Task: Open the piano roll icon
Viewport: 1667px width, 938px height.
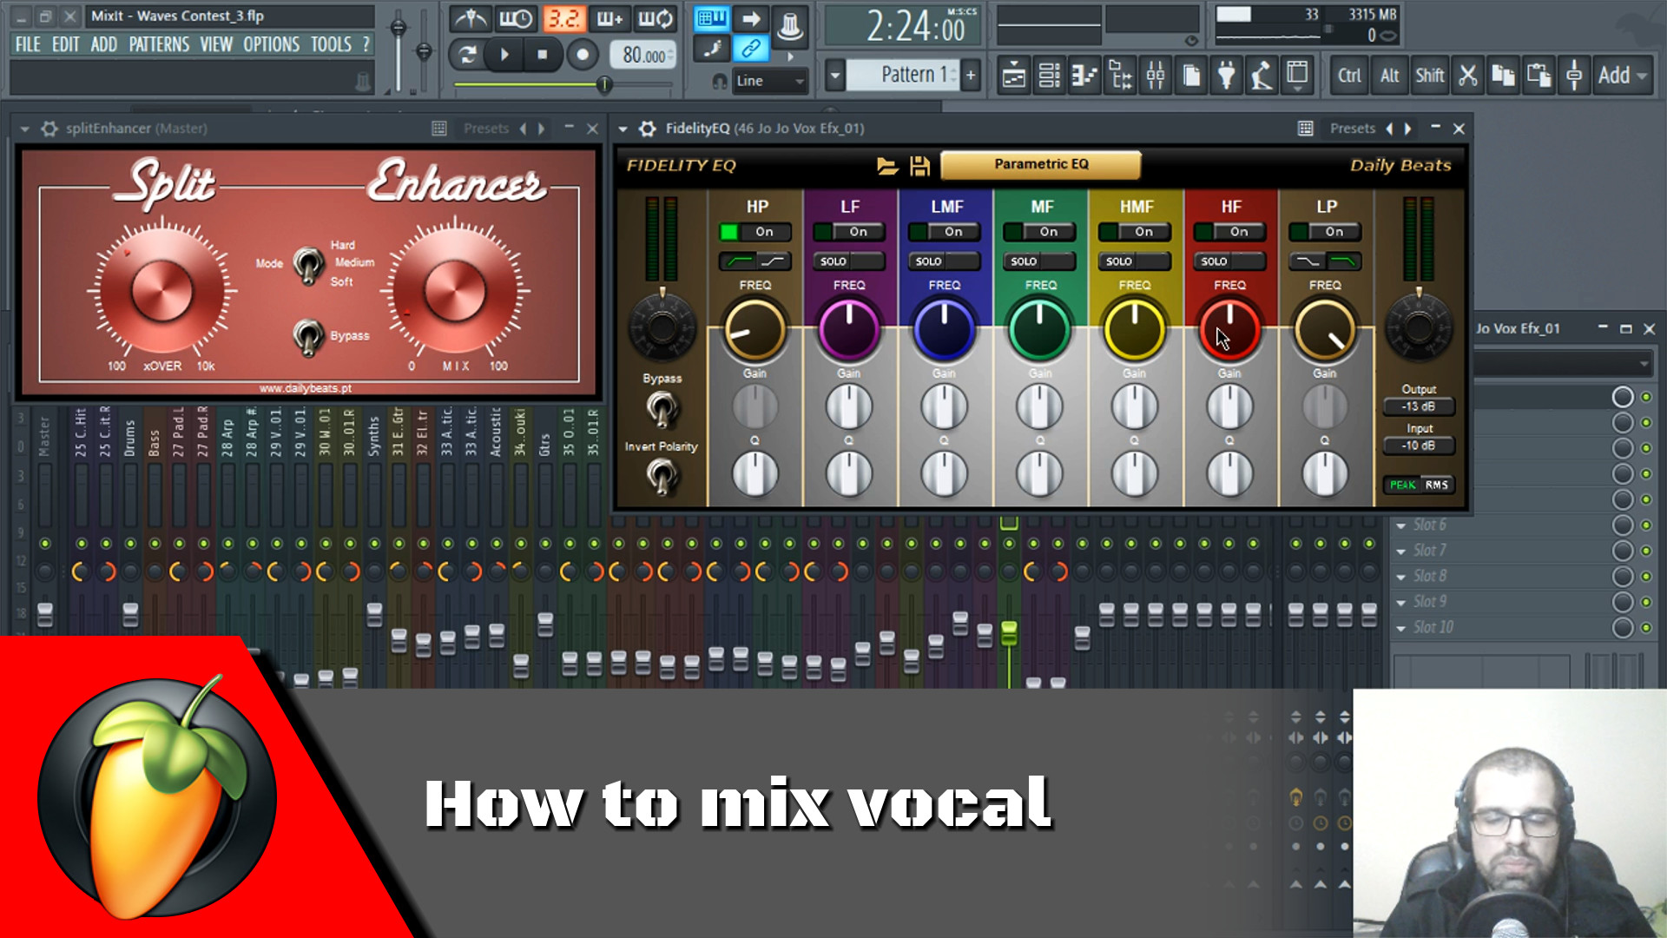Action: (1084, 76)
